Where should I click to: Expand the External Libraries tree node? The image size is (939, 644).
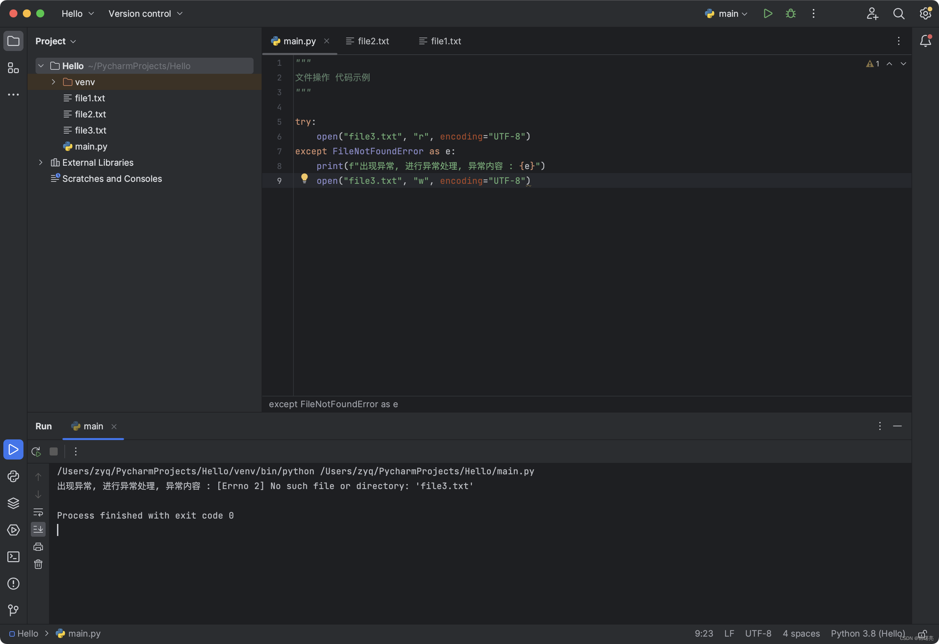tap(41, 162)
